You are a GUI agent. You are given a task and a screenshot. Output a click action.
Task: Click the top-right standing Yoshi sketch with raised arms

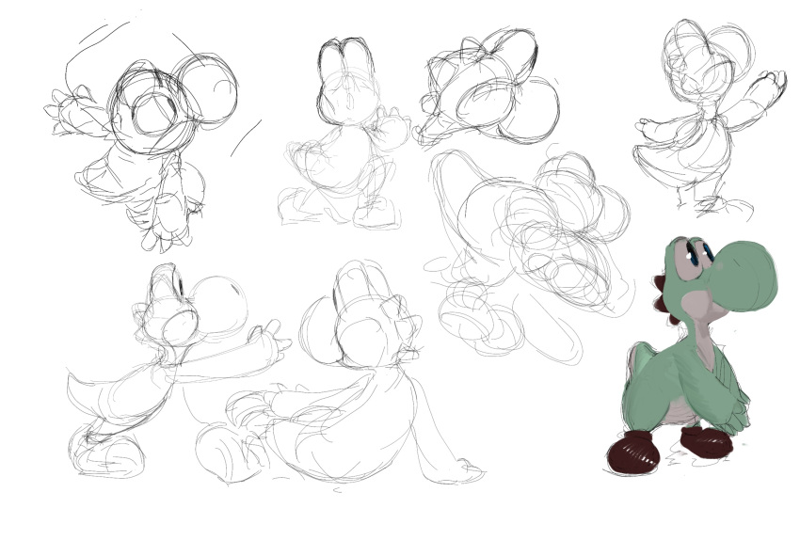711,119
